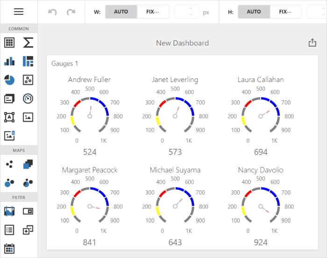Click the FILTER toolbox section header

point(19,197)
